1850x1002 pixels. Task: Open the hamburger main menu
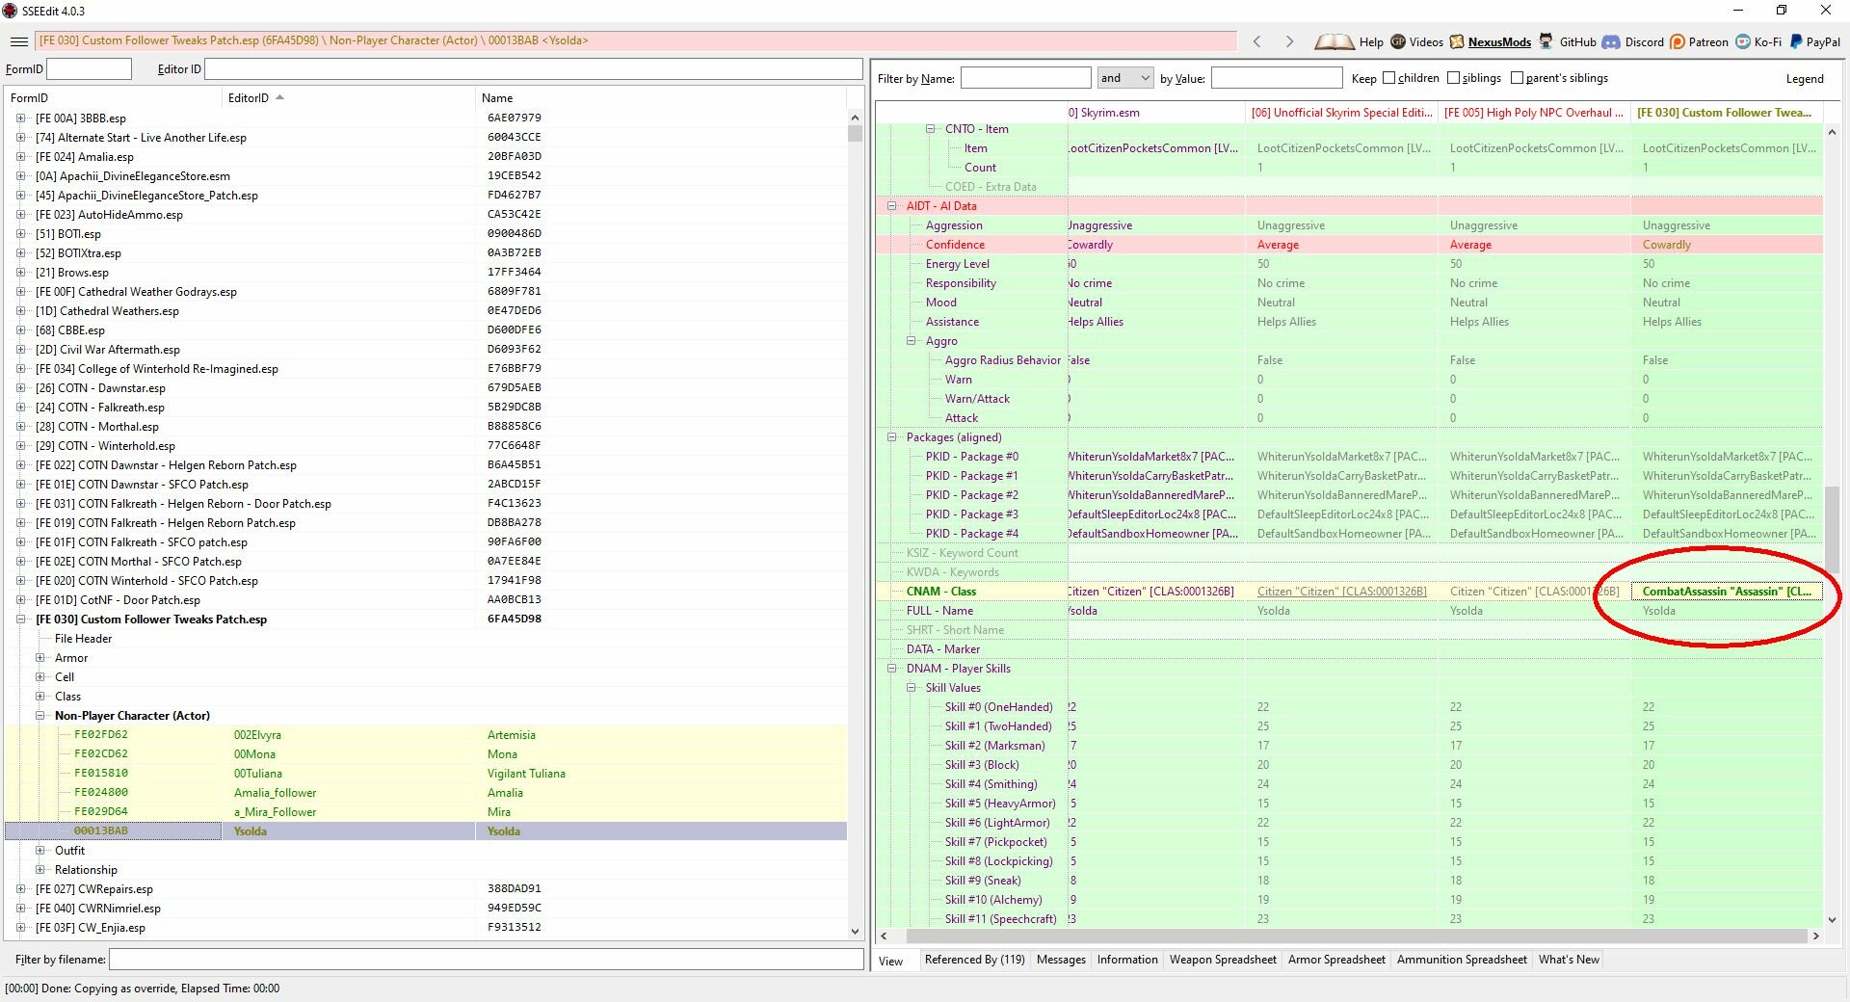(18, 41)
